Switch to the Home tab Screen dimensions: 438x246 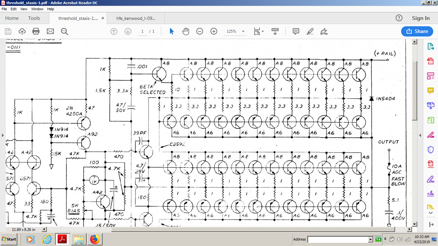point(12,18)
